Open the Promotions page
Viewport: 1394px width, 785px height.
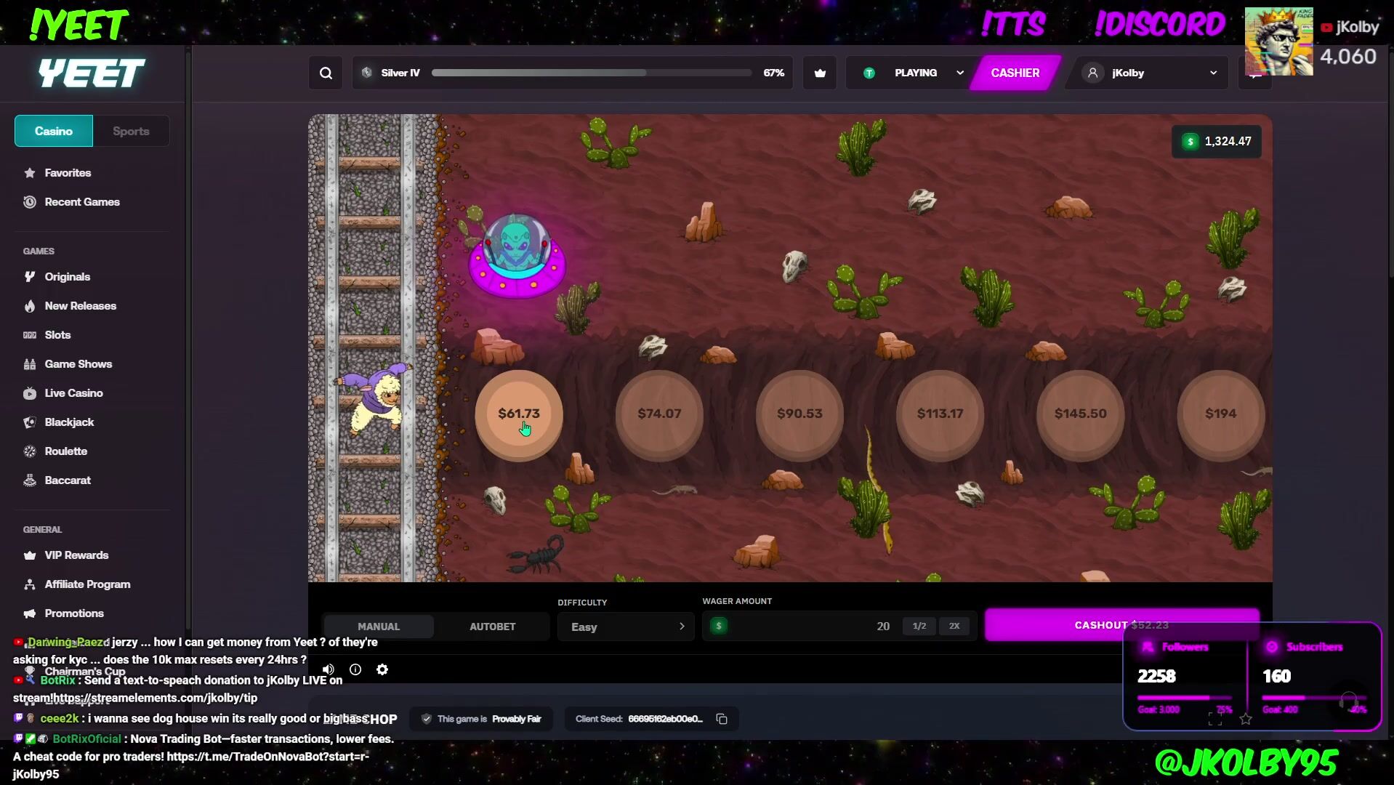click(x=74, y=613)
